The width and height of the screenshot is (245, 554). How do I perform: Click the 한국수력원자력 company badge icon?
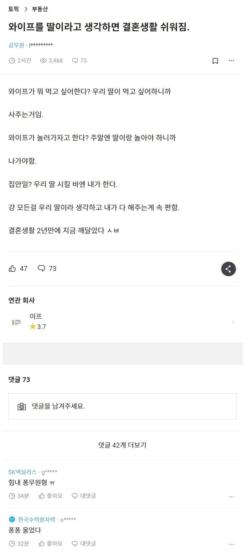coord(12,520)
